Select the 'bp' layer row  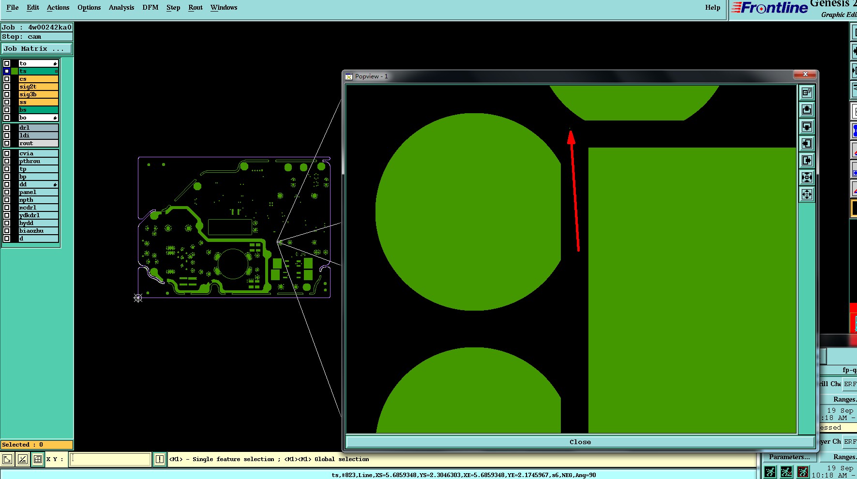pyautogui.click(x=39, y=177)
